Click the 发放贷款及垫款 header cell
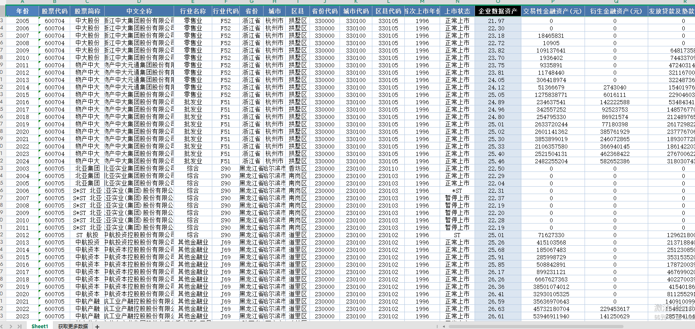Viewport: 695px width, 329px height. click(671, 11)
